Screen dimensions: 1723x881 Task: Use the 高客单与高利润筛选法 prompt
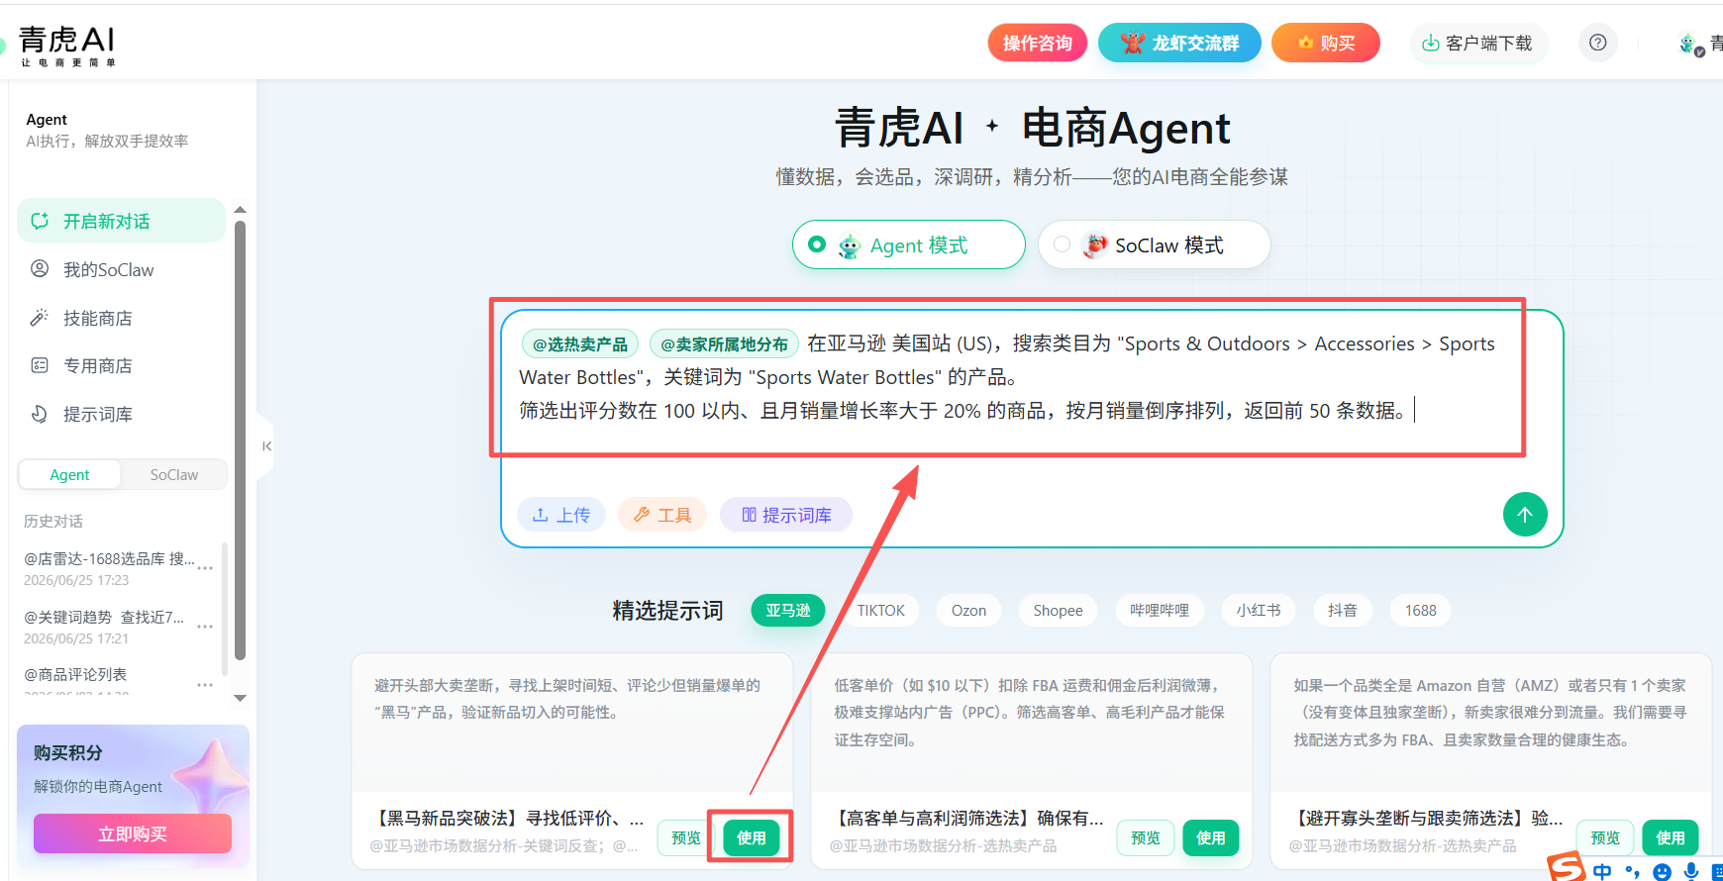pos(1211,837)
